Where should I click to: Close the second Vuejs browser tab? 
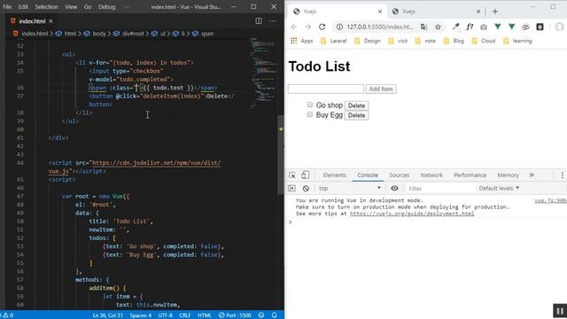[x=478, y=12]
